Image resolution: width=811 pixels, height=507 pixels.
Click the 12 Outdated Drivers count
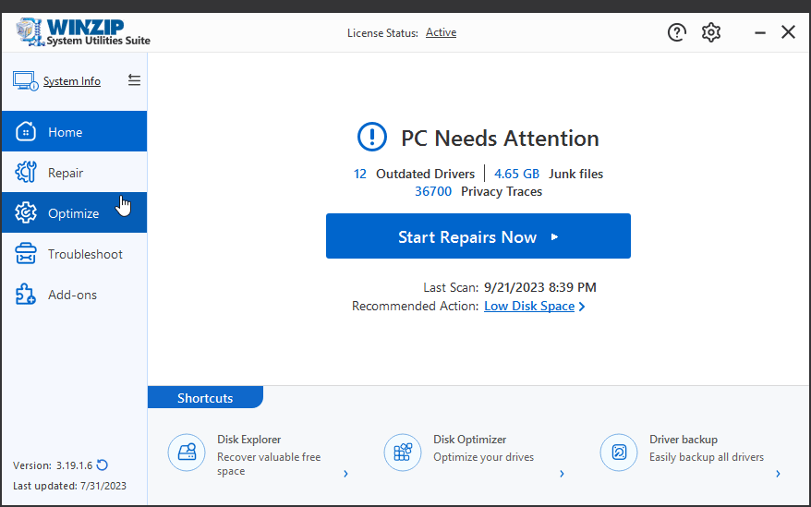tap(360, 174)
